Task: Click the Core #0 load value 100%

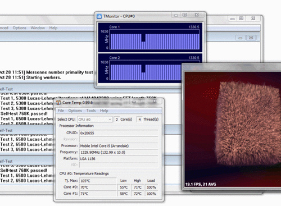Action: point(151,187)
